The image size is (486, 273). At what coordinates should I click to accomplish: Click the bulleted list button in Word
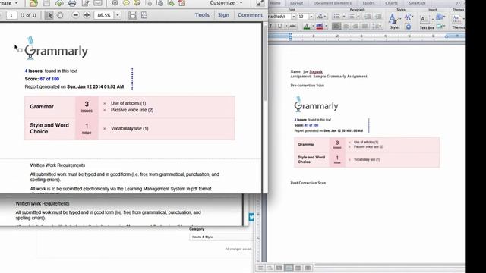[336, 17]
